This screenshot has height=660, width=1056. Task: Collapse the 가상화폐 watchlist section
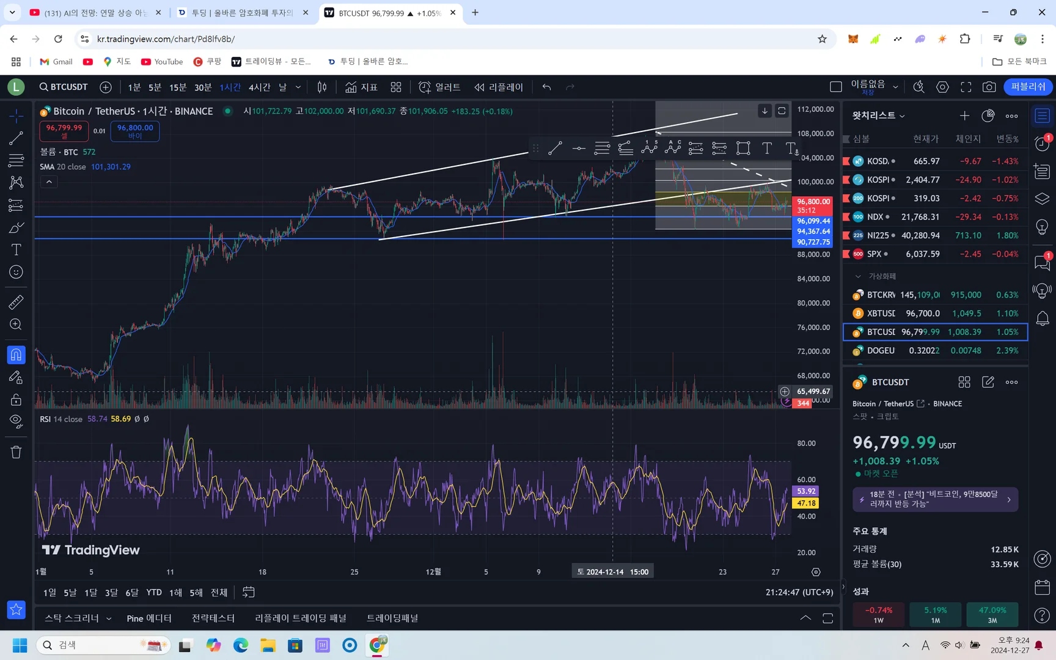tap(858, 276)
